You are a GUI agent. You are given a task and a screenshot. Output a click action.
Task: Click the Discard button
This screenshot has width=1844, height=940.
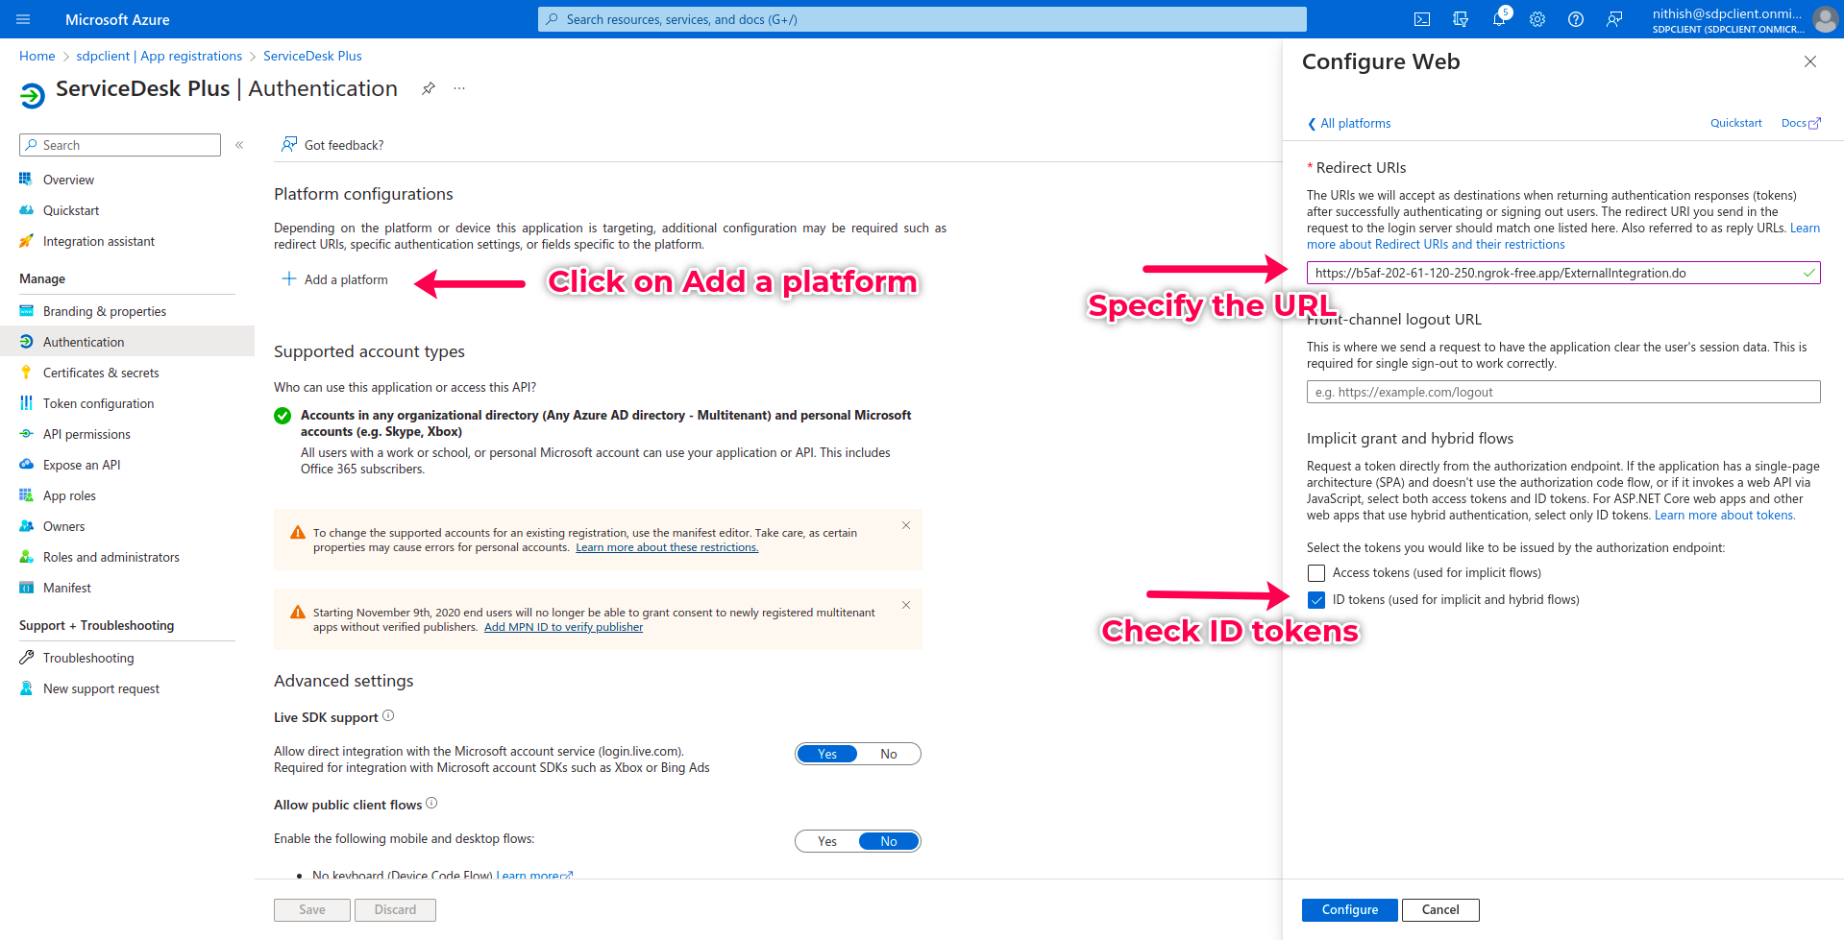[x=395, y=909]
